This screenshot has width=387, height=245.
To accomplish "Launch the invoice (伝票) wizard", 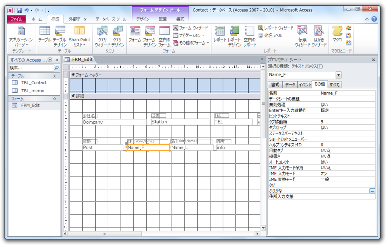I will [x=302, y=37].
